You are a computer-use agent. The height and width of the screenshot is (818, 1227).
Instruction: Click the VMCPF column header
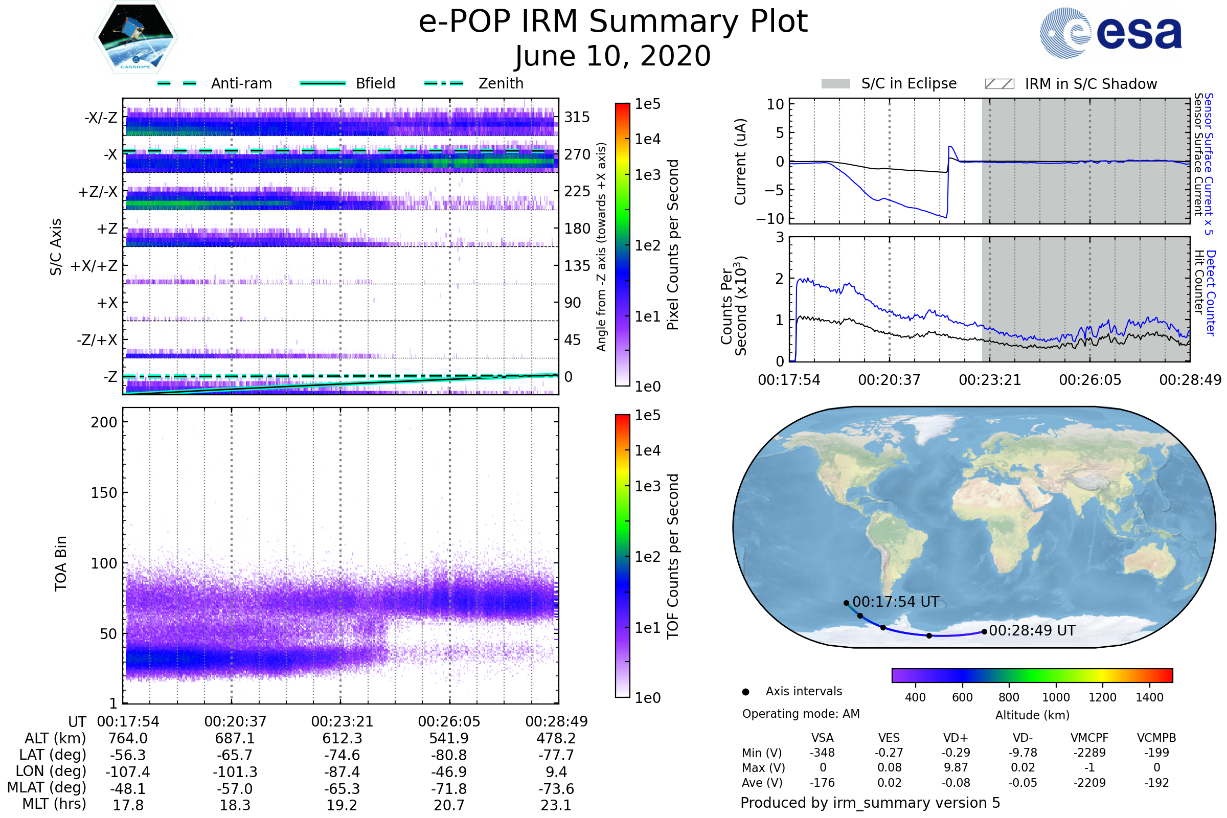1089,738
